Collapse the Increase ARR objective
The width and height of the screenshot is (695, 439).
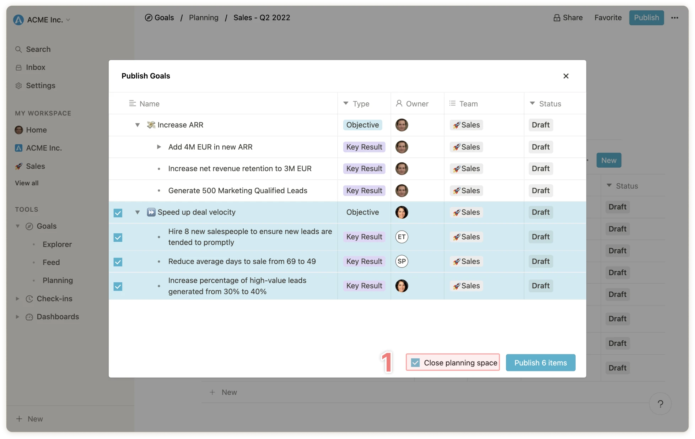[138, 125]
